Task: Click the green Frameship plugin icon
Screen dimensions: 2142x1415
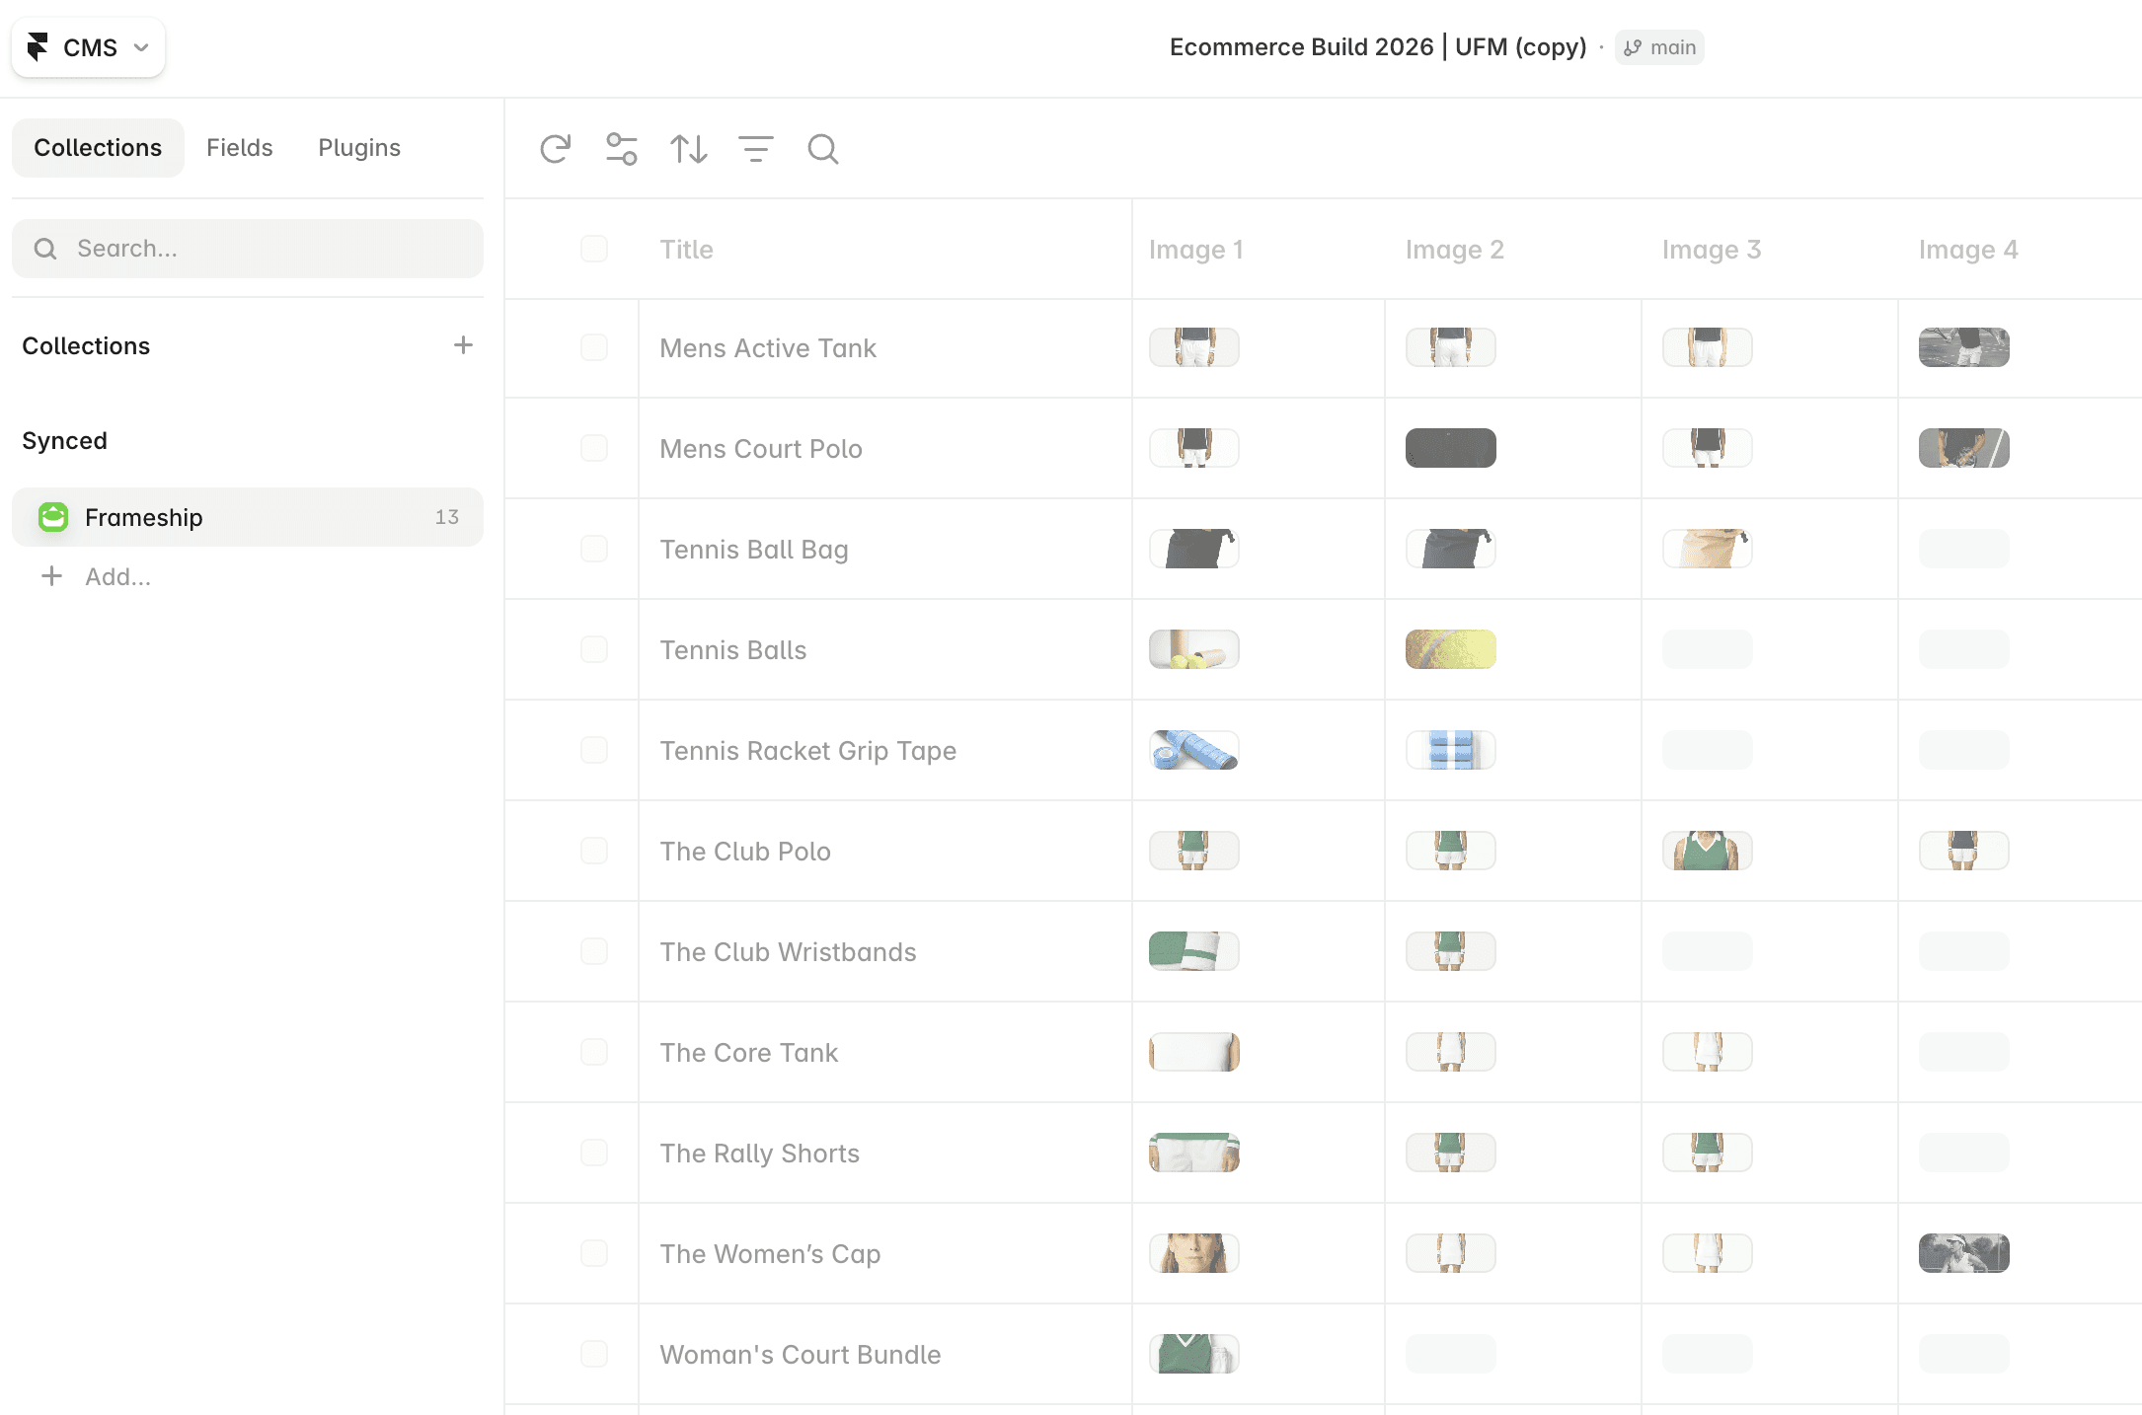Action: (53, 517)
